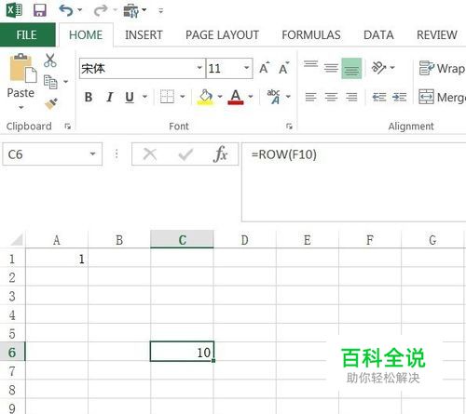Screen dimensions: 466x414
Task: Open the FORMULAS tab
Action: click(311, 34)
